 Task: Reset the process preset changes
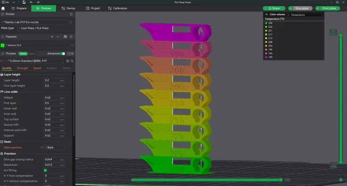2,61
